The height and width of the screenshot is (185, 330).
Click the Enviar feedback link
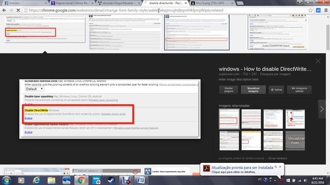(x=277, y=158)
